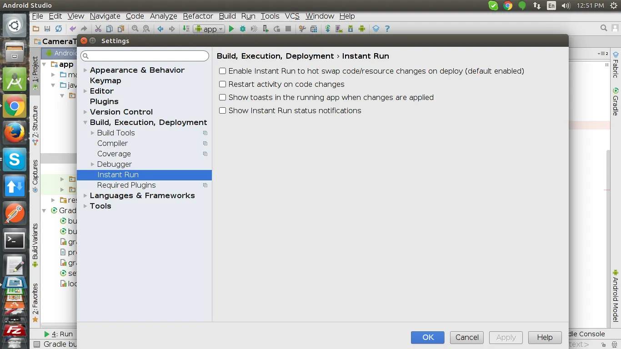Open the Analyze menu
Screen dimensions: 621x349
pos(163,16)
